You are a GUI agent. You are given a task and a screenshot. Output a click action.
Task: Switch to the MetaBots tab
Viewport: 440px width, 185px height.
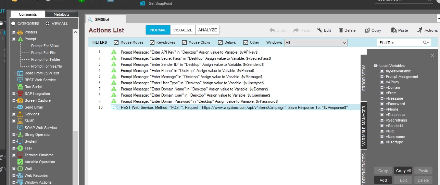(62, 14)
